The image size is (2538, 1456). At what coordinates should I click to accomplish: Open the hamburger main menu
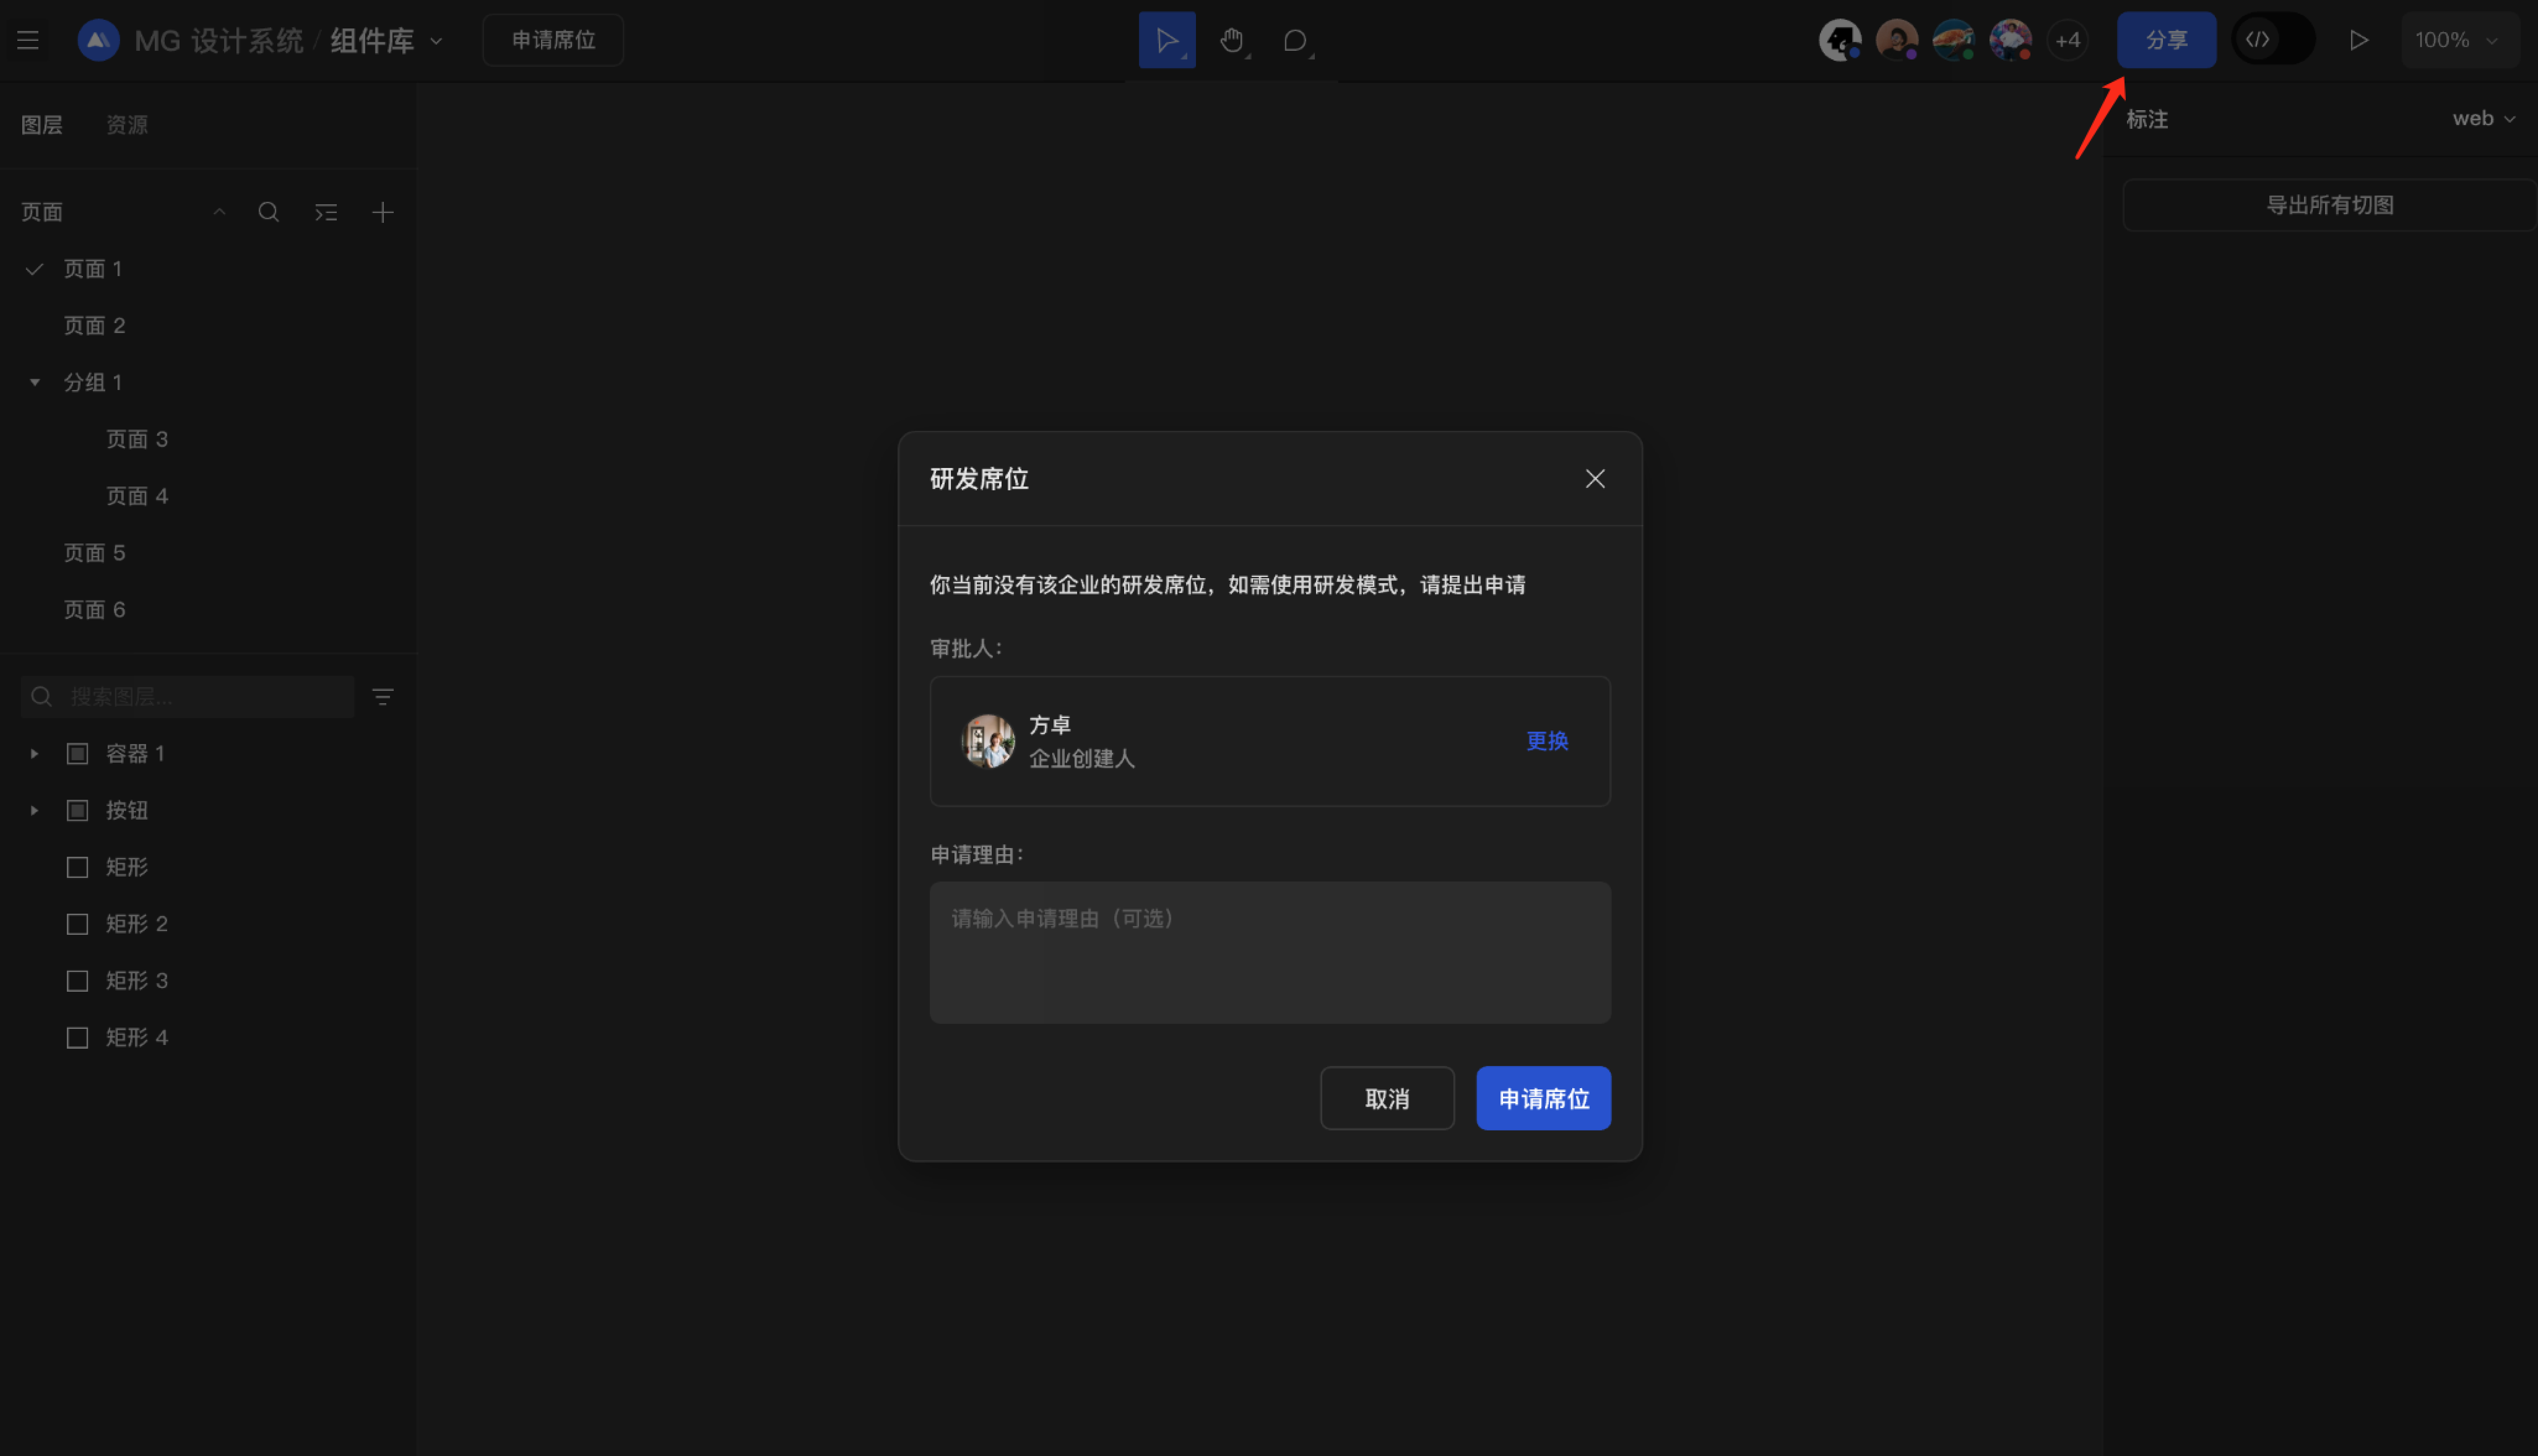click(x=28, y=40)
